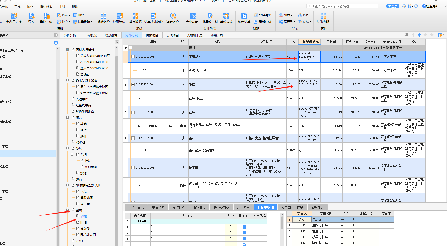The height and width of the screenshot is (246, 447).
Task: Open the 其他功能 tool
Action: click(324, 18)
